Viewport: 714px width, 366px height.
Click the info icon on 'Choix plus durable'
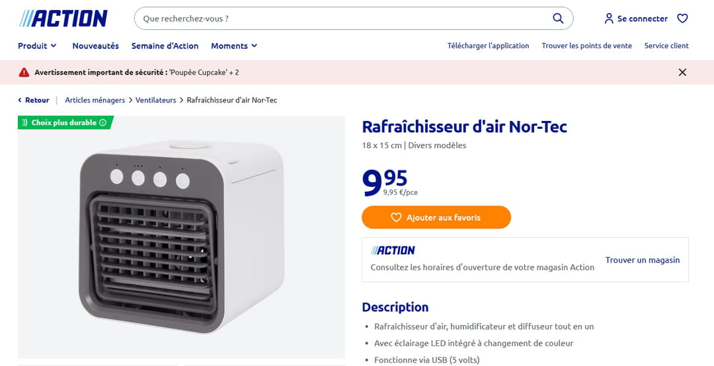pos(103,122)
